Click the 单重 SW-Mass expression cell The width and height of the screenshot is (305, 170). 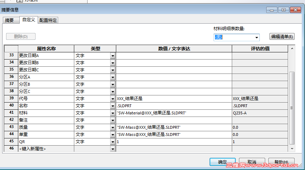[174, 134]
